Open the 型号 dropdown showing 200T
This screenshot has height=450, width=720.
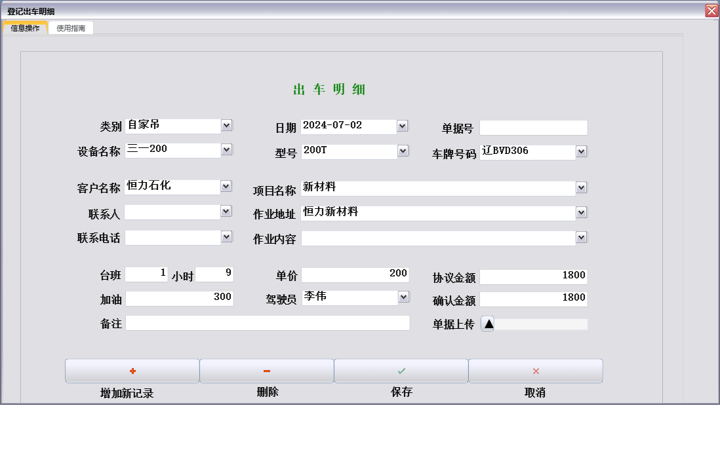(402, 151)
